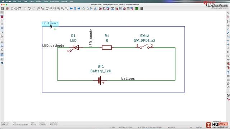The height and width of the screenshot is (129, 230).
Task: Open Find and Replace
Action: 42,9
